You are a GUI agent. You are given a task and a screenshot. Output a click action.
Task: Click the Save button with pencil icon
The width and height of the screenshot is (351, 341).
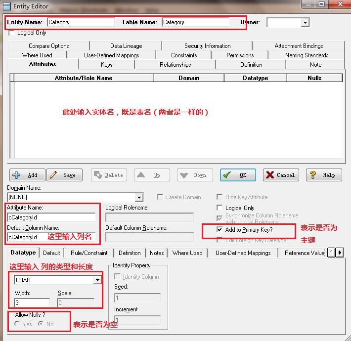[x=64, y=175]
